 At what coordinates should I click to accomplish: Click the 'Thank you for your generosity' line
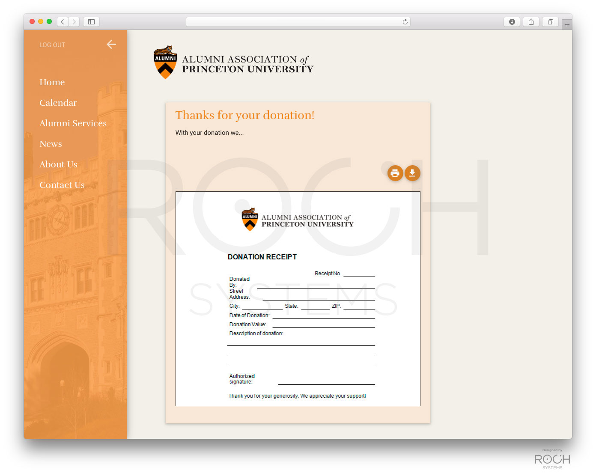(x=297, y=396)
